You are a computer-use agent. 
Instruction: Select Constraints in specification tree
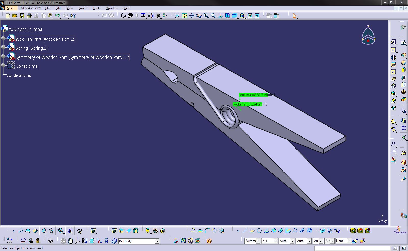26,66
